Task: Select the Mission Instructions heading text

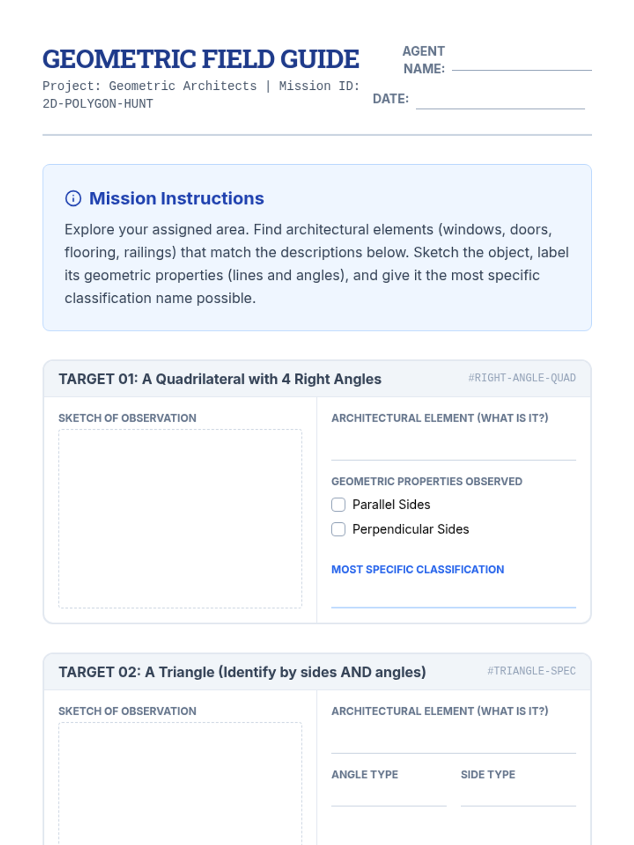Action: coord(176,199)
